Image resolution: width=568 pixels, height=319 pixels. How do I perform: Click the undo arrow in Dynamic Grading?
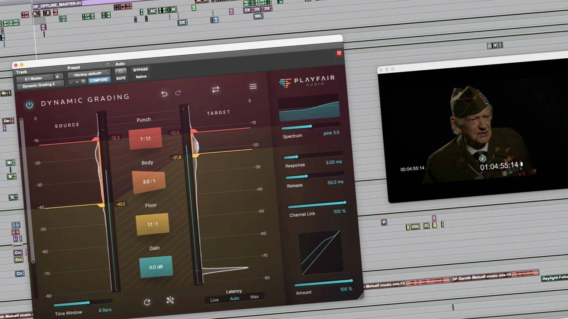pos(164,93)
